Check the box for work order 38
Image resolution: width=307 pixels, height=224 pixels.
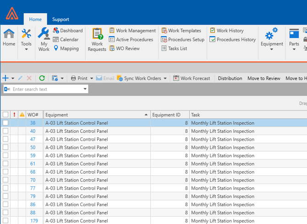(5, 123)
